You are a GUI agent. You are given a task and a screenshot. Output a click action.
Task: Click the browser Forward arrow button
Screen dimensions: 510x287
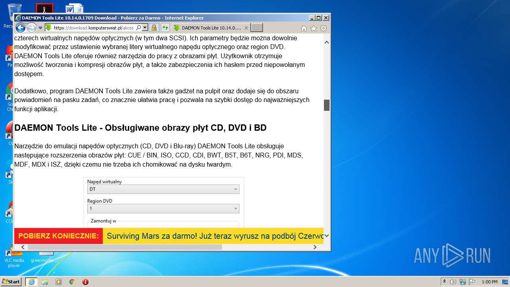pyautogui.click(x=31, y=28)
